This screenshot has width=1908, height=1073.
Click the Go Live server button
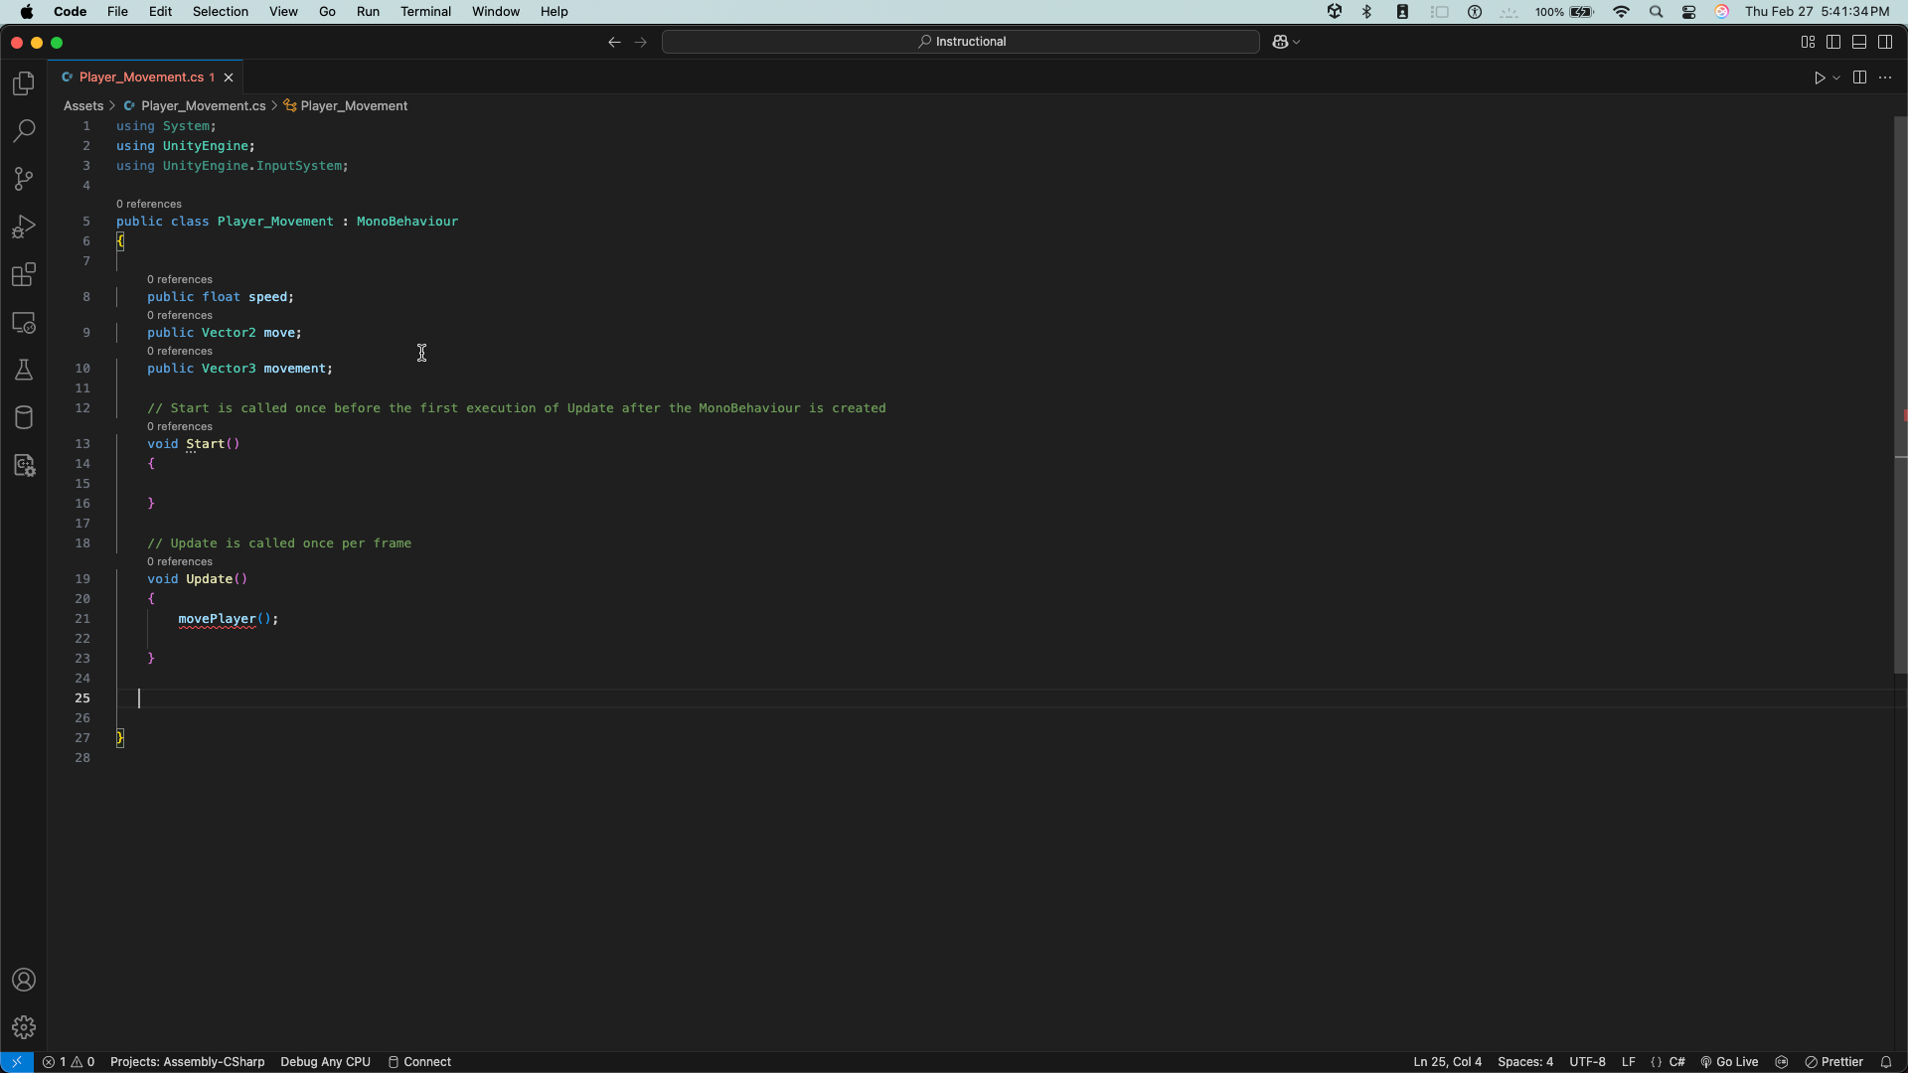coord(1729,1062)
